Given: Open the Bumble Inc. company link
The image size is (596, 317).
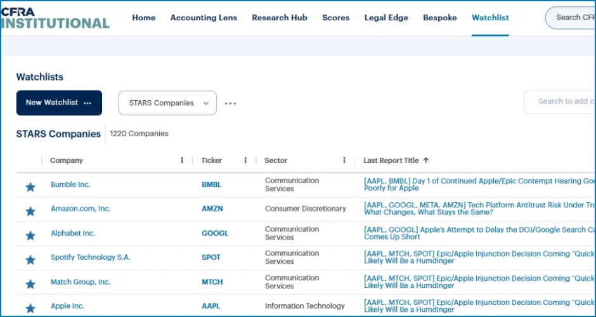Looking at the screenshot, I should point(71,184).
